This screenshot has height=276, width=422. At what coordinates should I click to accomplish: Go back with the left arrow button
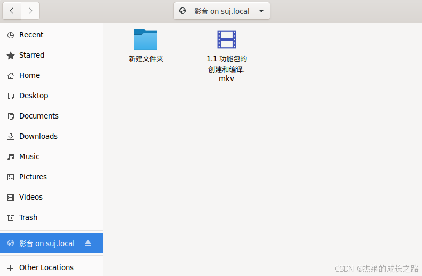click(12, 11)
